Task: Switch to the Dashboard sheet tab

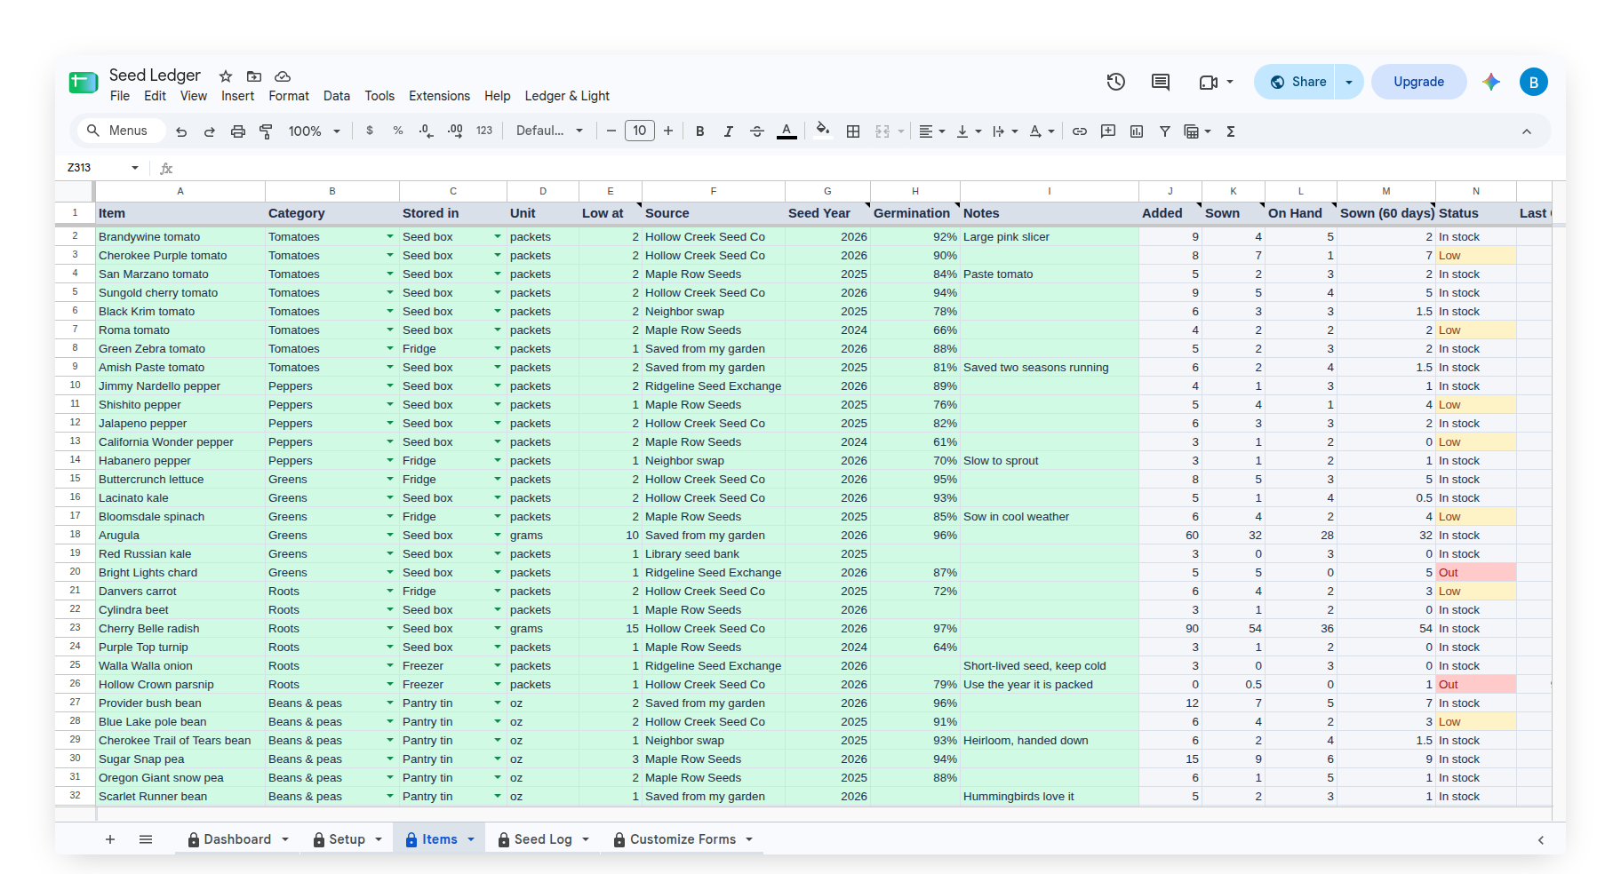Action: [x=238, y=839]
